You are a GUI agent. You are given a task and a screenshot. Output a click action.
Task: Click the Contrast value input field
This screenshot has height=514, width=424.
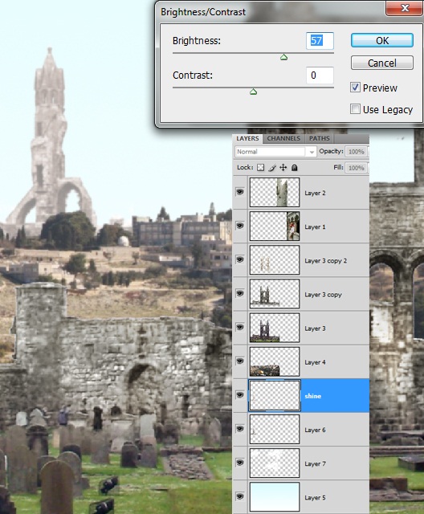[320, 75]
